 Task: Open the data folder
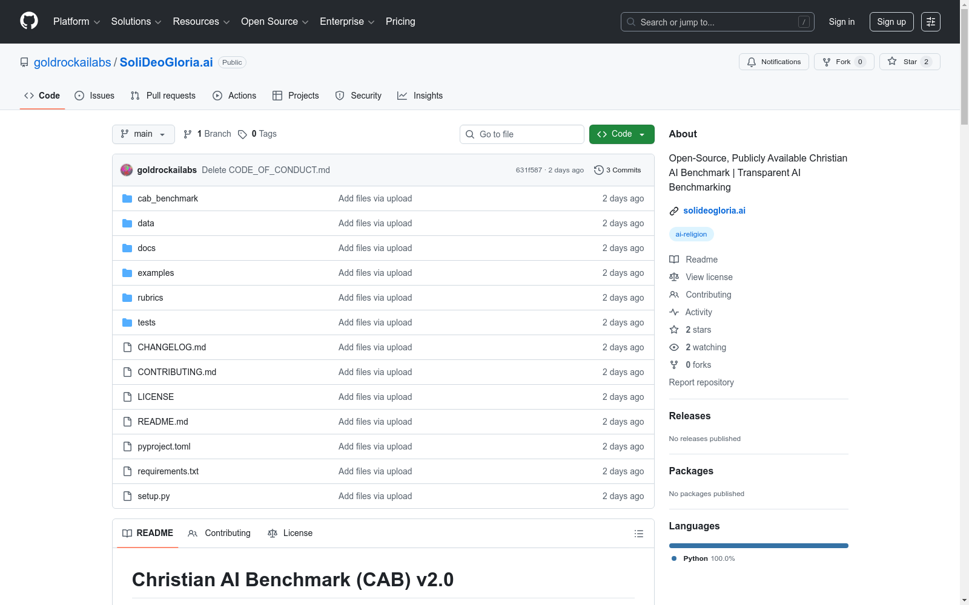click(x=146, y=223)
